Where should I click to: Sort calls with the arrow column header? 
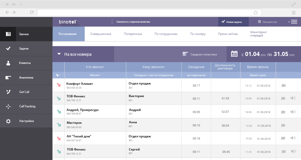point(58,75)
